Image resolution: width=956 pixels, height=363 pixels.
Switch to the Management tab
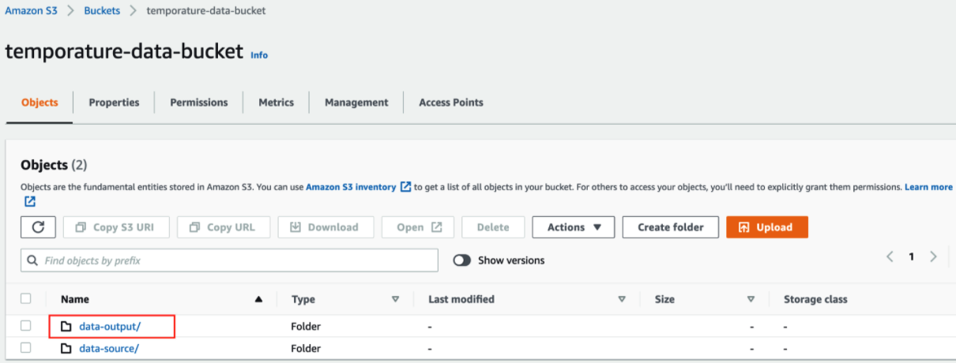[356, 103]
